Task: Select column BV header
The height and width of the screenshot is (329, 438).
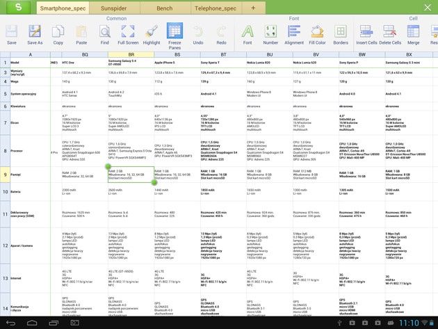Action: 316,54
